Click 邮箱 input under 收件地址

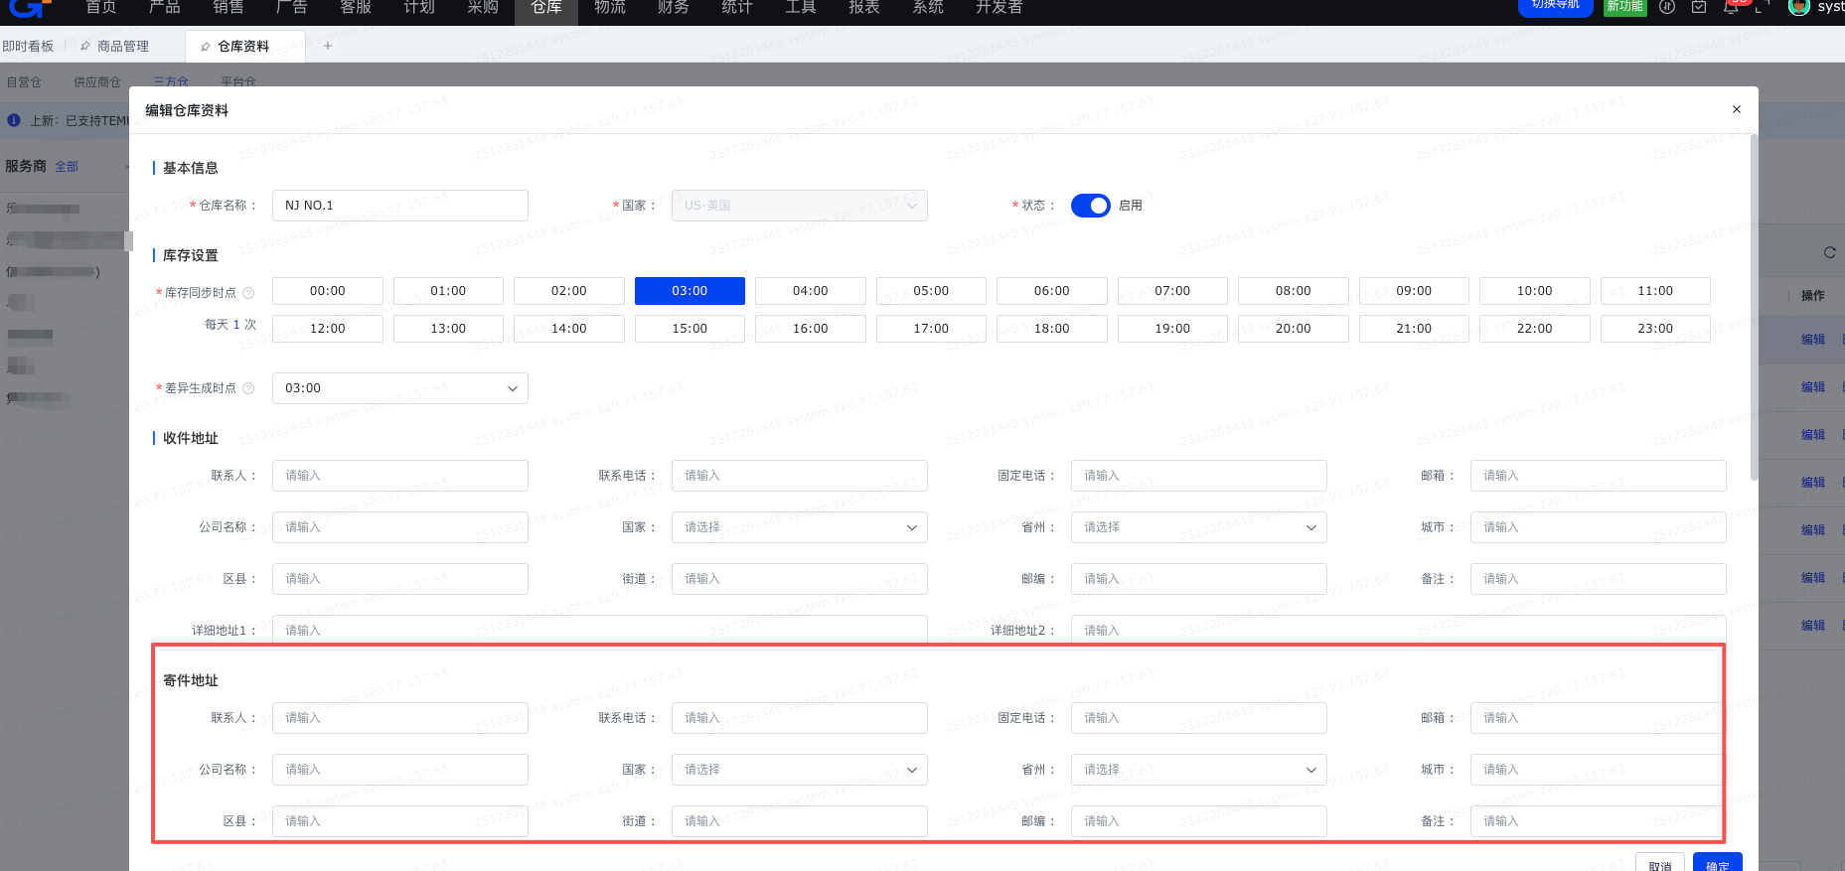point(1599,476)
